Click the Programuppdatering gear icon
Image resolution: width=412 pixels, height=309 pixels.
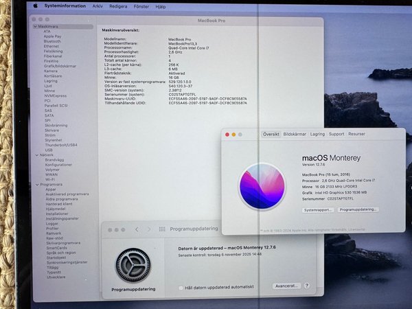[133, 265]
